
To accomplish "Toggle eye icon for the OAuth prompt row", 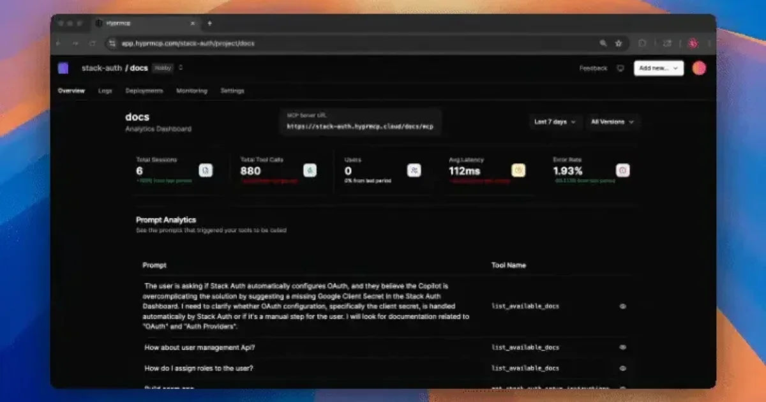I will point(623,306).
